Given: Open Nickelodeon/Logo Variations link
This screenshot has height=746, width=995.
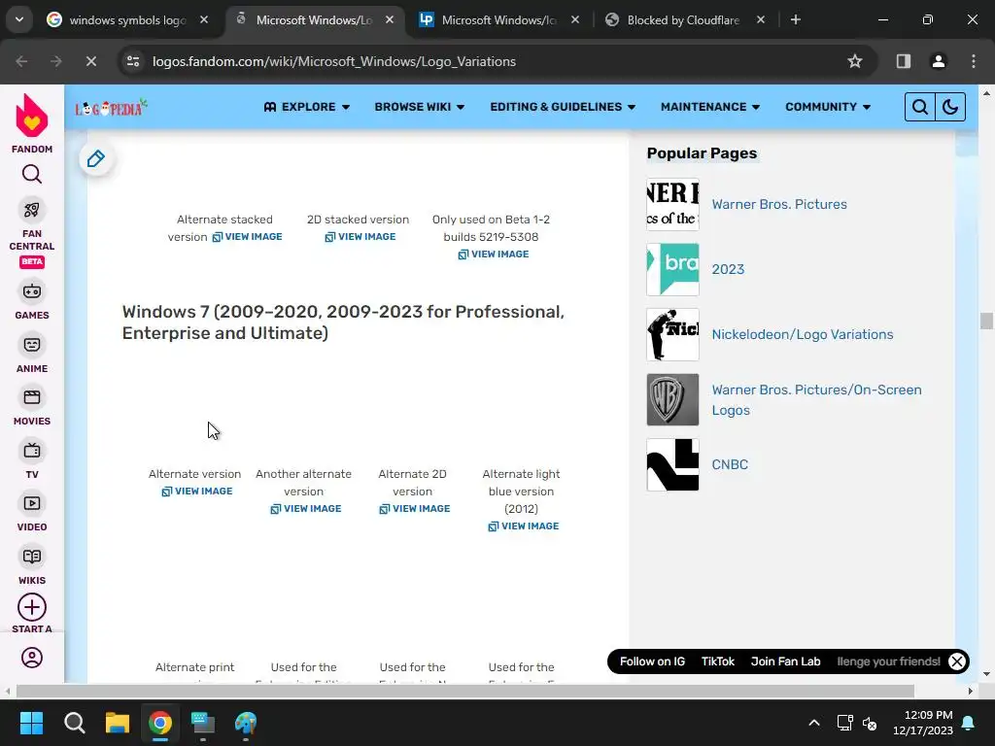Looking at the screenshot, I should [802, 334].
